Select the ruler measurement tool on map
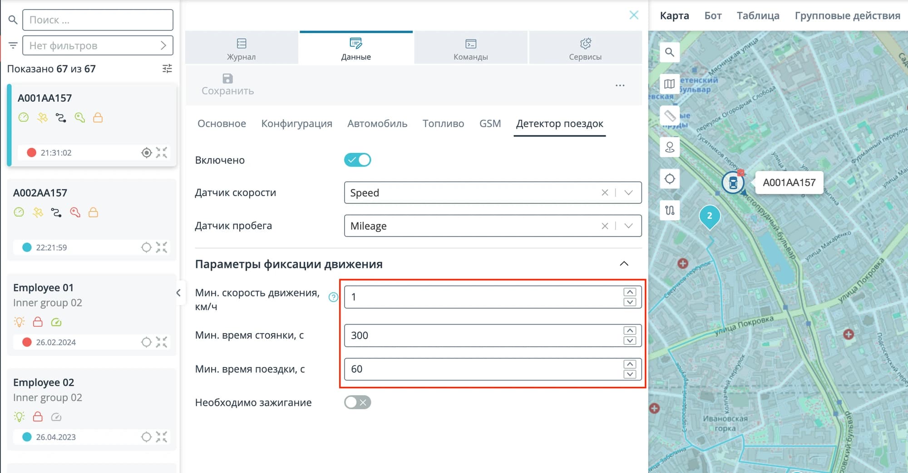Viewport: 908px width, 473px height. coord(670,115)
